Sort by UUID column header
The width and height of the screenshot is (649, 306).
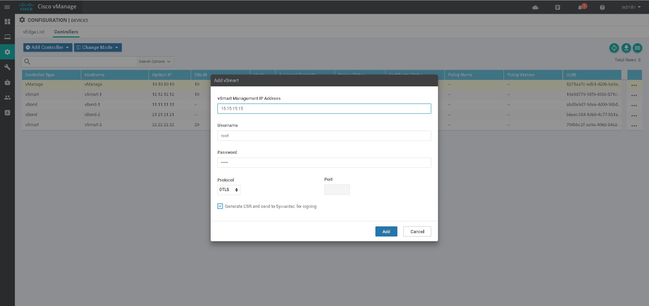point(592,75)
